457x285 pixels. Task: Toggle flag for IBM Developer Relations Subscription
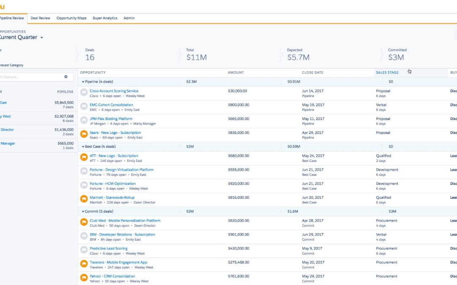[x=84, y=236]
